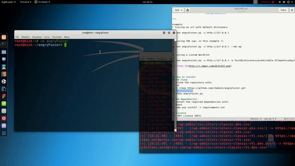The width and height of the screenshot is (295, 166).
Task: Open the Apri dropdown in gedit
Action: pos(178,10)
